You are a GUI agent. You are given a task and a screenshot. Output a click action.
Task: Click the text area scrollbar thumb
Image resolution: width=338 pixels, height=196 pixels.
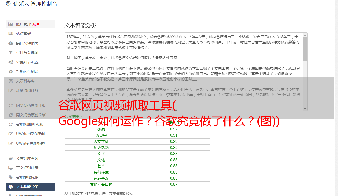click(x=305, y=49)
